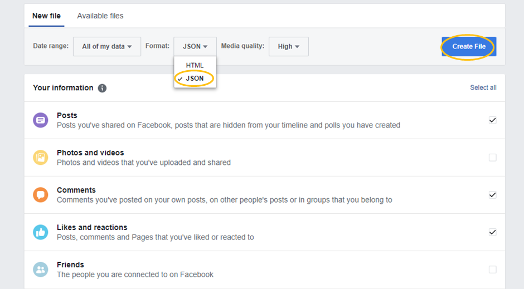Image resolution: width=524 pixels, height=289 pixels.
Task: Switch to the Available files tab
Action: [x=100, y=16]
